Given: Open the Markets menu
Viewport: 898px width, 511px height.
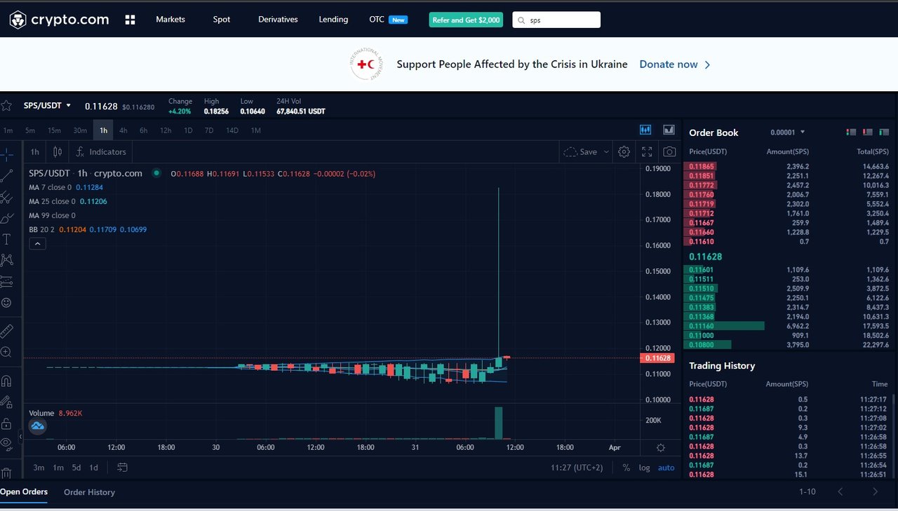Looking at the screenshot, I should 170,20.
